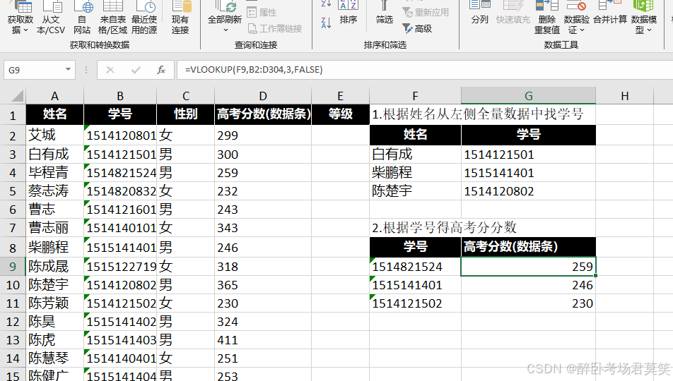
Task: Sort descending with Z-A icon
Action: click(x=326, y=23)
